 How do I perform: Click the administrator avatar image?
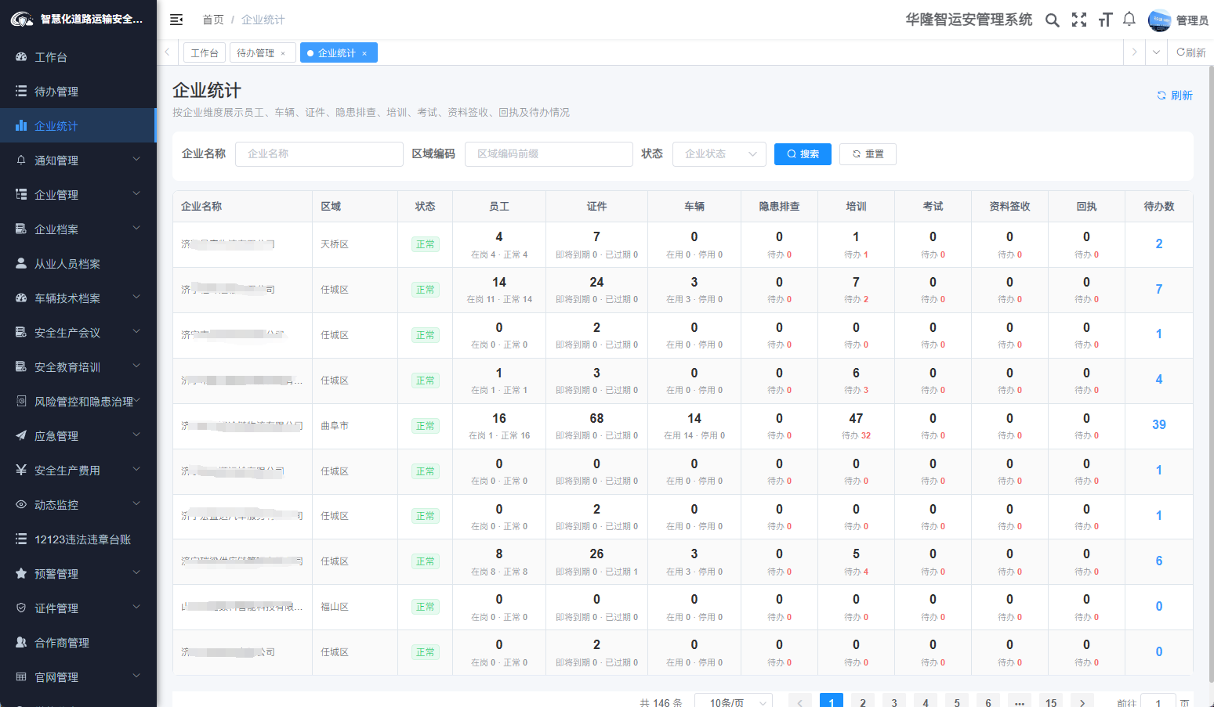coord(1159,20)
